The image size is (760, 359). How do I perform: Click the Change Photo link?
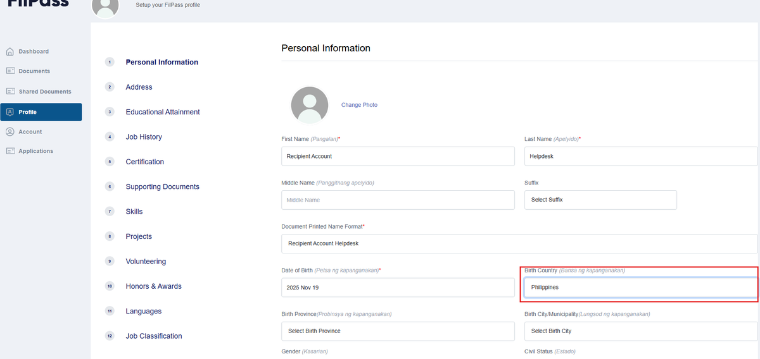(x=359, y=105)
